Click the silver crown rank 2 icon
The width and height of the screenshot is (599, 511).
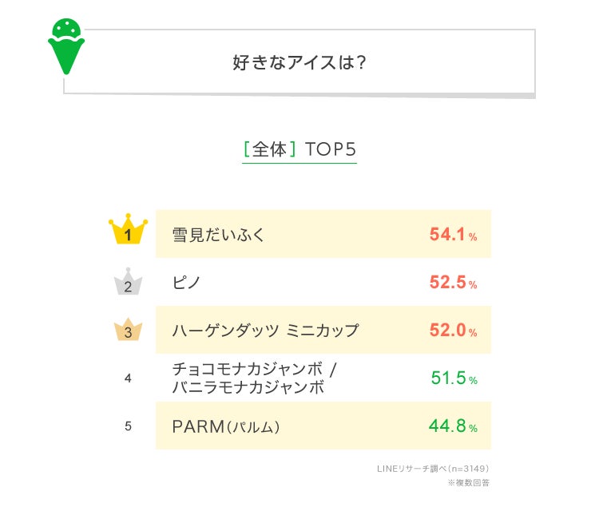[x=128, y=283]
